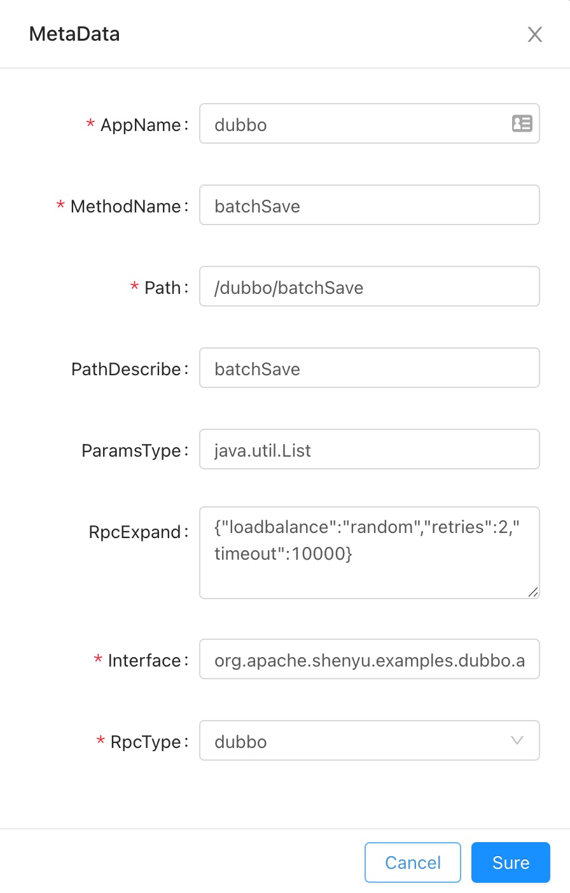This screenshot has width=570, height=893.
Task: Click the Interface label text
Action: tap(144, 660)
